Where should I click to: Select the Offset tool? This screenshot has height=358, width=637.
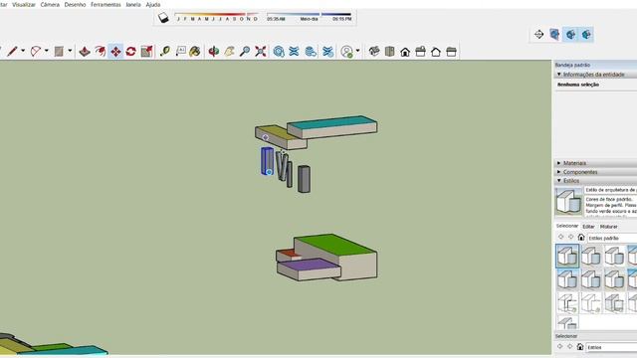100,52
